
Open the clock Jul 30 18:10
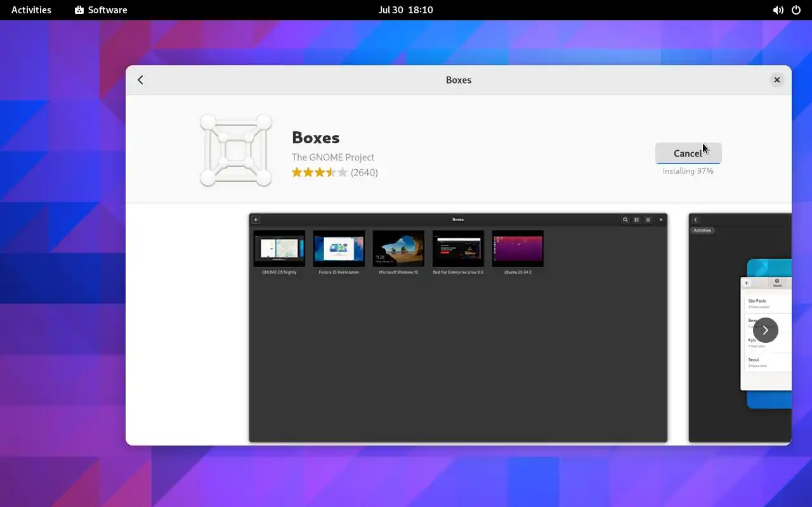click(405, 10)
